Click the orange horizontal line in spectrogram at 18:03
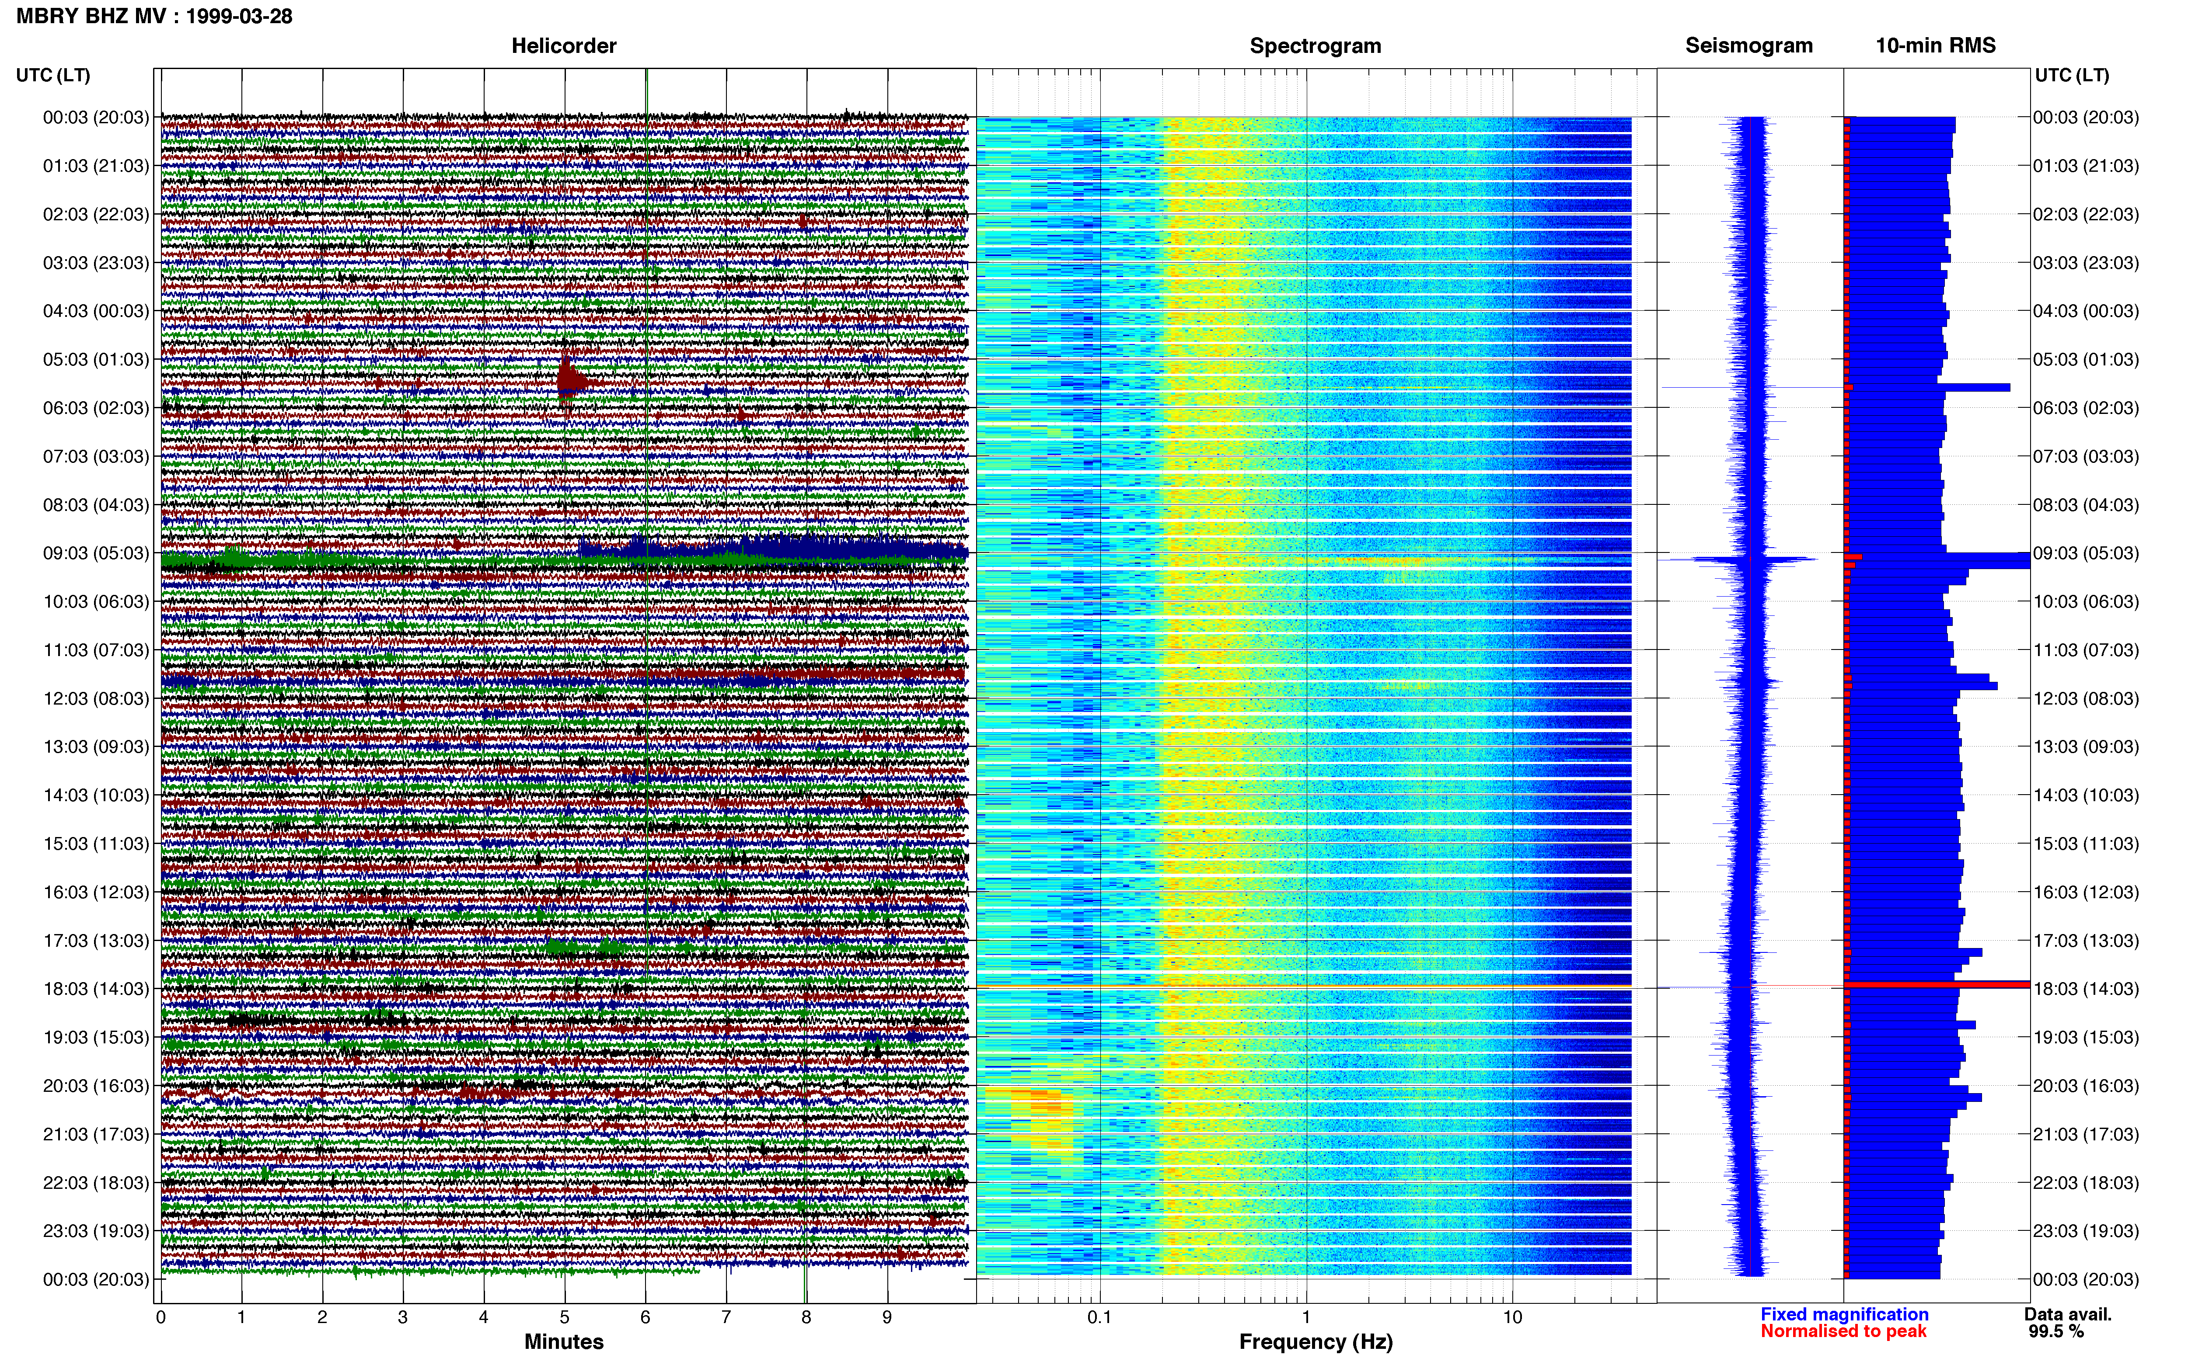This screenshot has height=1372, width=2195. (1304, 986)
